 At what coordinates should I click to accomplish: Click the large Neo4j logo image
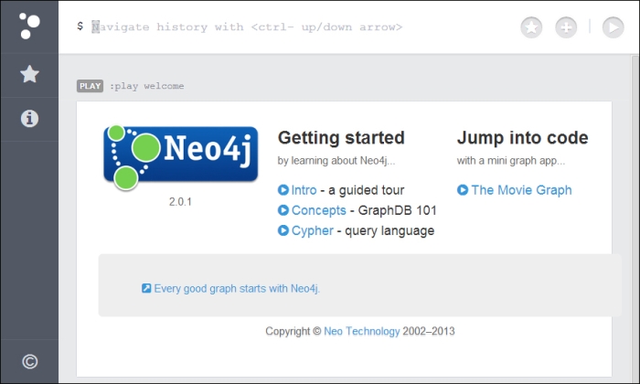click(x=181, y=157)
